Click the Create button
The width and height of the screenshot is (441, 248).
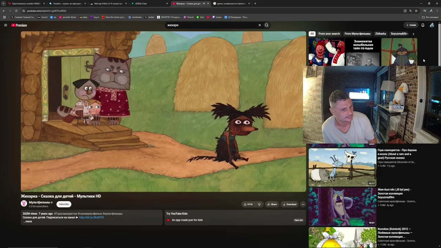tap(411, 25)
